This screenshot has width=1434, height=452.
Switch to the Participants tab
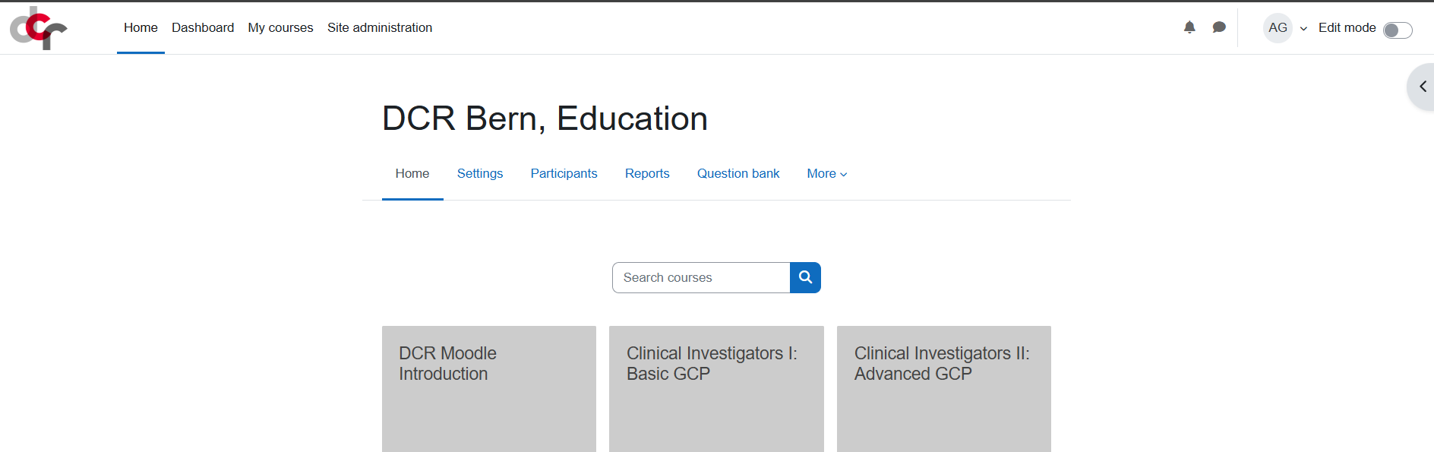[564, 173]
